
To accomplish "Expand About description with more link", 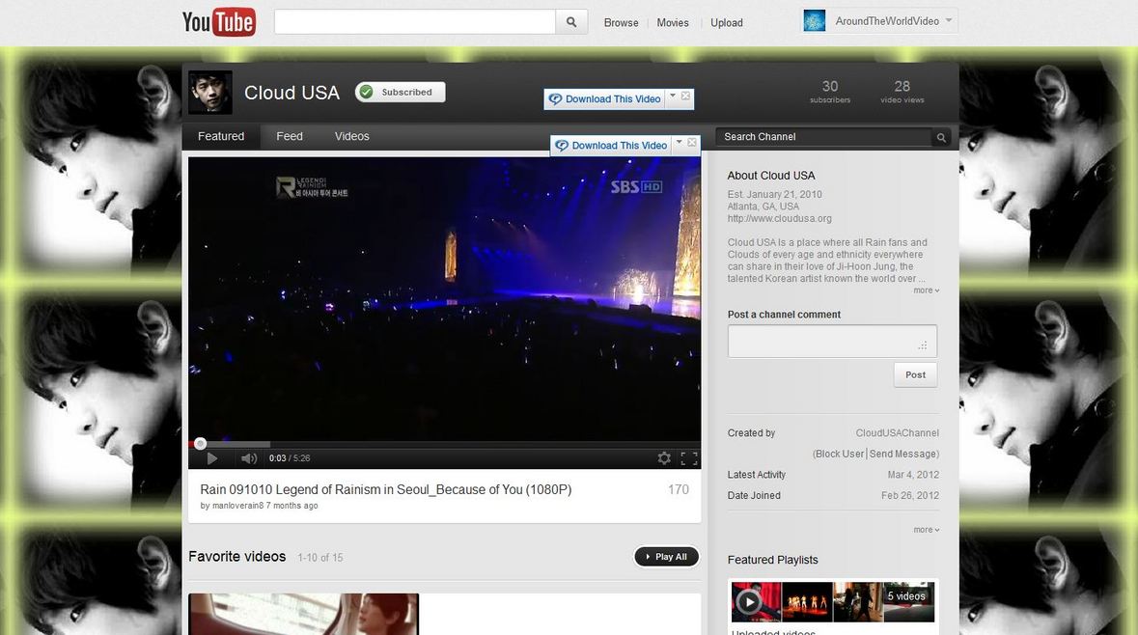I will coord(926,290).
